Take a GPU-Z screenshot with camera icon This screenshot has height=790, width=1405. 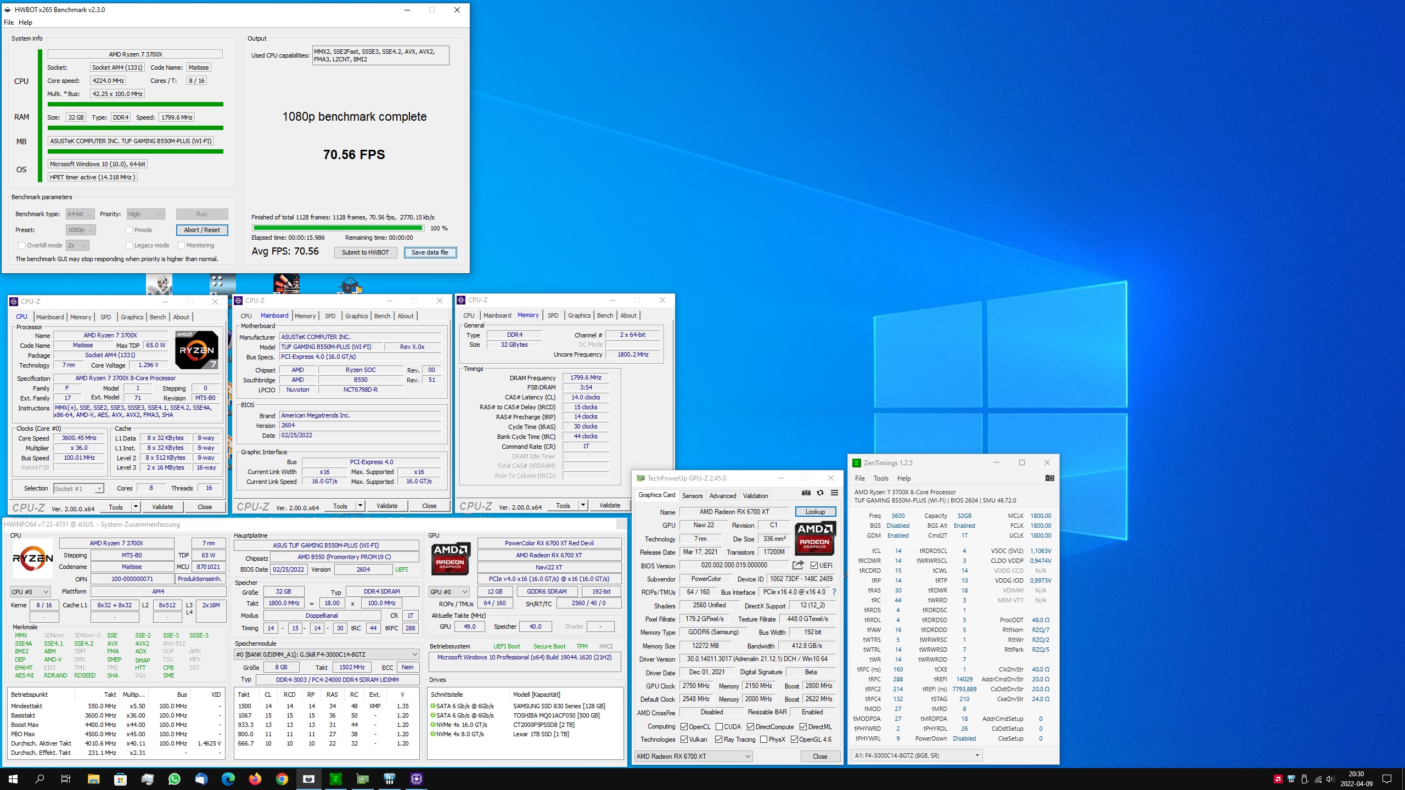(x=806, y=493)
